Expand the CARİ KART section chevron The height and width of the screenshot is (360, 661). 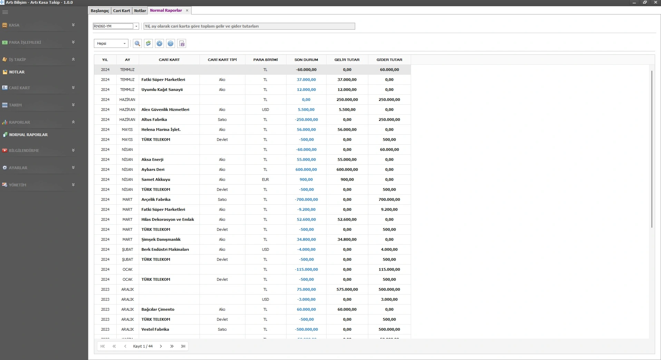(x=73, y=88)
